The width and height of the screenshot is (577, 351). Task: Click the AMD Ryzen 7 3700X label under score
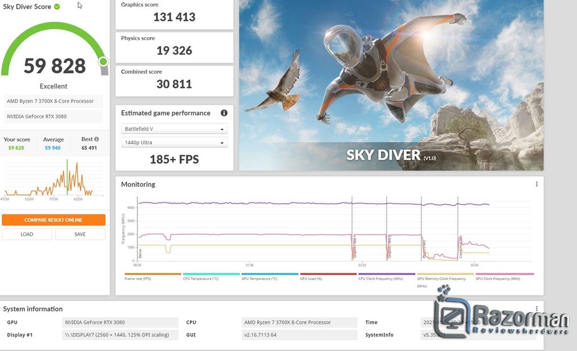tap(54, 101)
